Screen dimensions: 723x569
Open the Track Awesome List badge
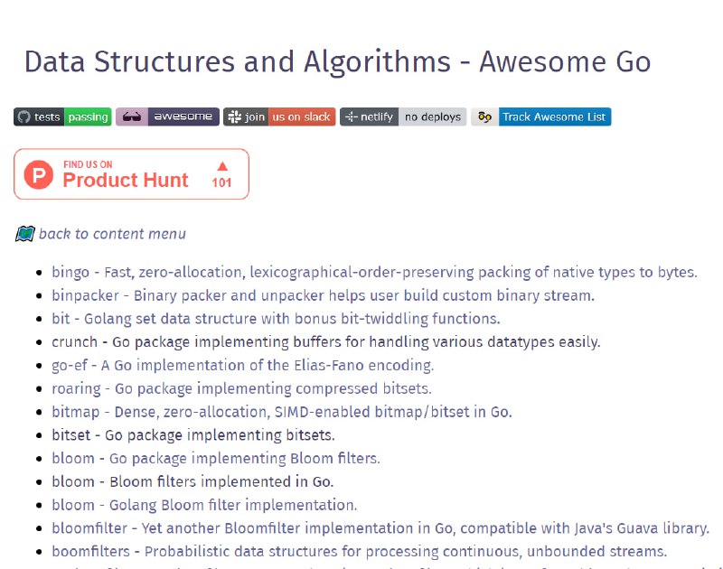540,117
